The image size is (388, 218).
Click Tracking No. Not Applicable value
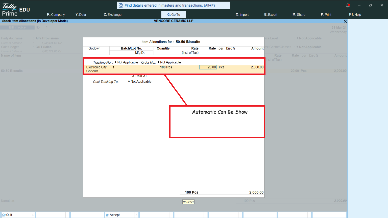128,62
